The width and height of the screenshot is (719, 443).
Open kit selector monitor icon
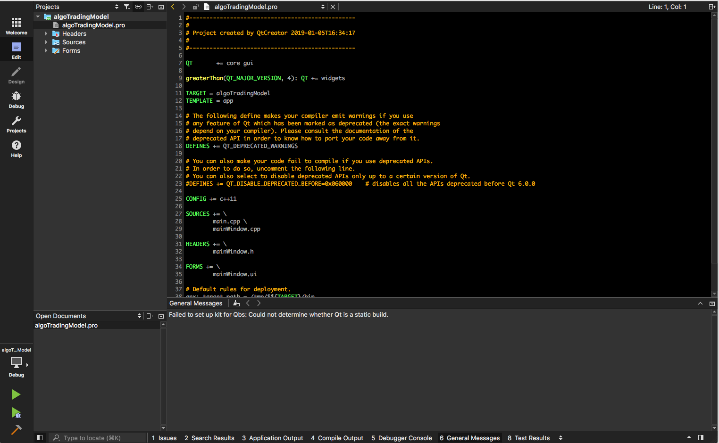pos(16,362)
